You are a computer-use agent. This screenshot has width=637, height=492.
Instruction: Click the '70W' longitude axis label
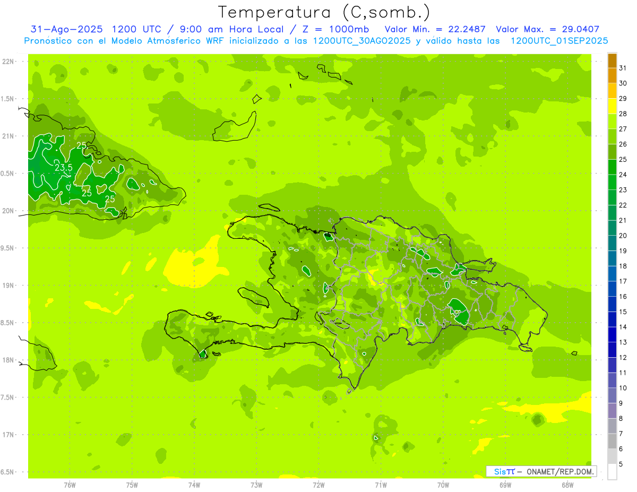pyautogui.click(x=443, y=485)
